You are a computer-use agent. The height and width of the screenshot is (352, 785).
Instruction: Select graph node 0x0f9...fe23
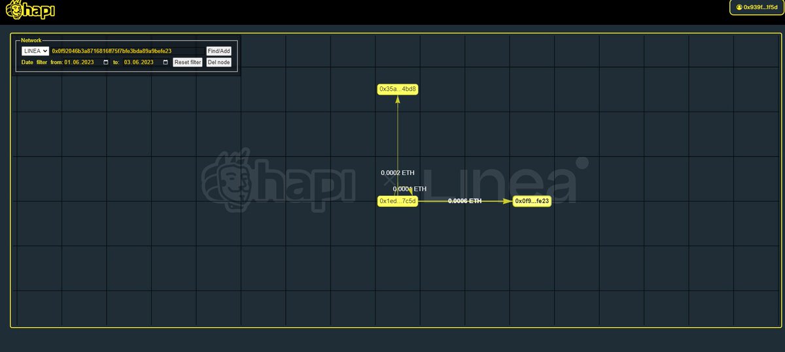pyautogui.click(x=532, y=201)
